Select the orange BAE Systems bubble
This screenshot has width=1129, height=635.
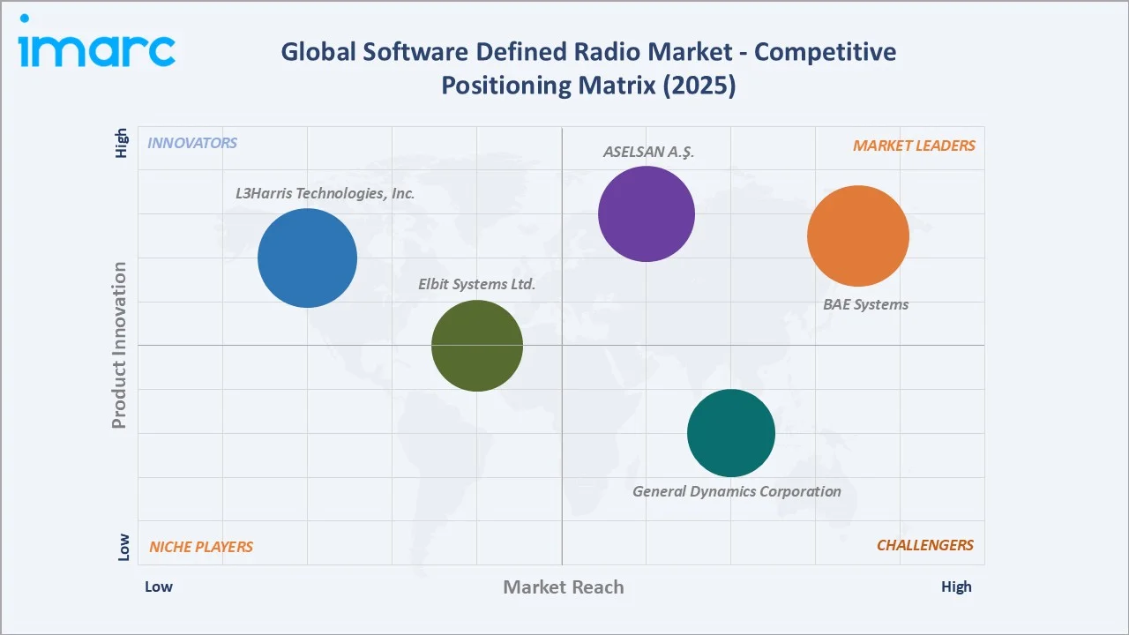coord(858,235)
